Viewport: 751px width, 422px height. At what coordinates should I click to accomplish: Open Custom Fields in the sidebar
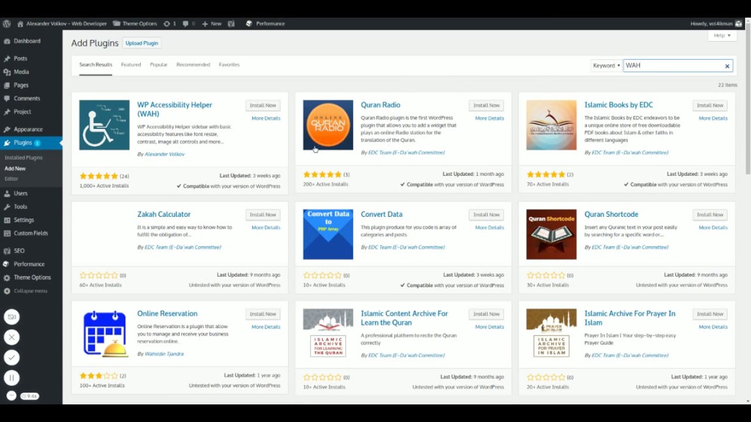31,233
